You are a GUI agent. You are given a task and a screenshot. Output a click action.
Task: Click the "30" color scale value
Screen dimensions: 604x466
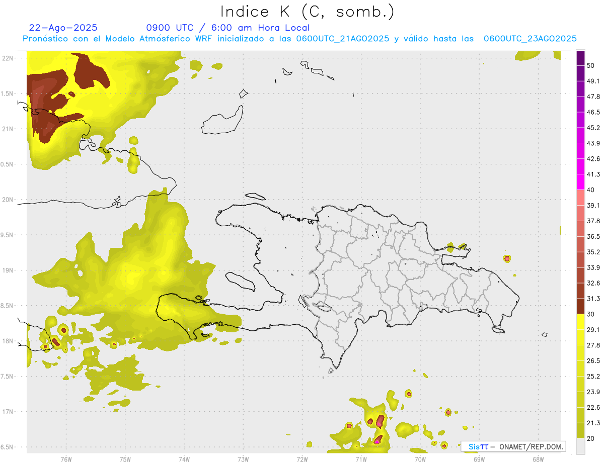coord(591,314)
